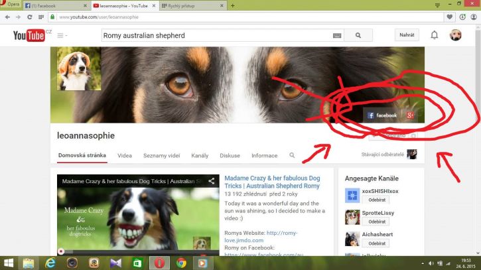
Task: Open the YouTube guide hamburger menu
Action: (x=60, y=36)
